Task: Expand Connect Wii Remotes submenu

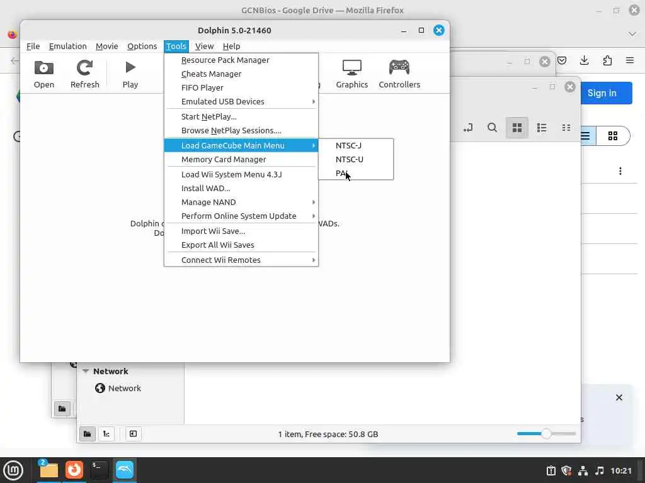Action: 241,260
